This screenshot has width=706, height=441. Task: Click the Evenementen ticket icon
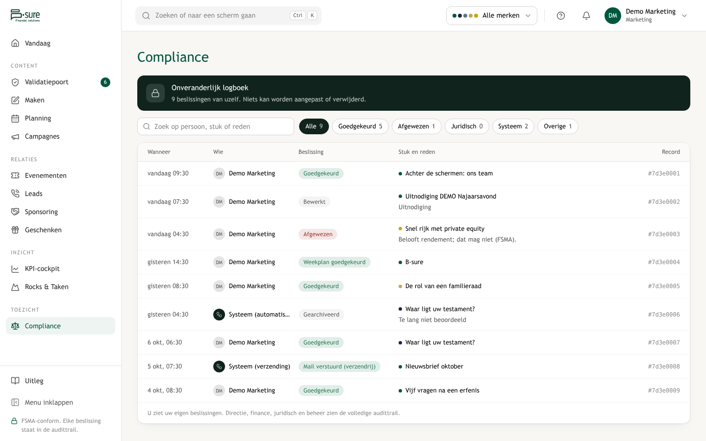click(15, 175)
